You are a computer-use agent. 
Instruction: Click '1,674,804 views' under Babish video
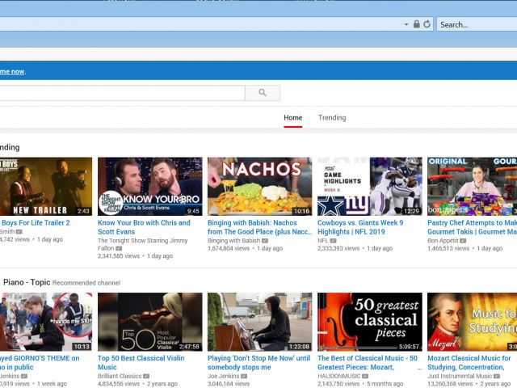coord(229,248)
